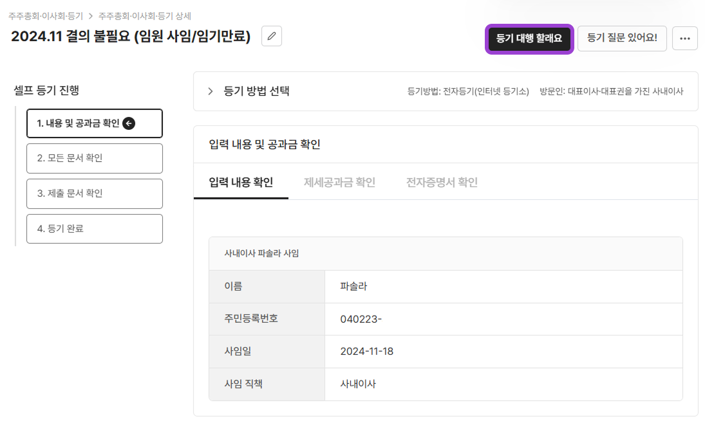
Task: Open step 4 등기 완료
Action: tap(94, 228)
